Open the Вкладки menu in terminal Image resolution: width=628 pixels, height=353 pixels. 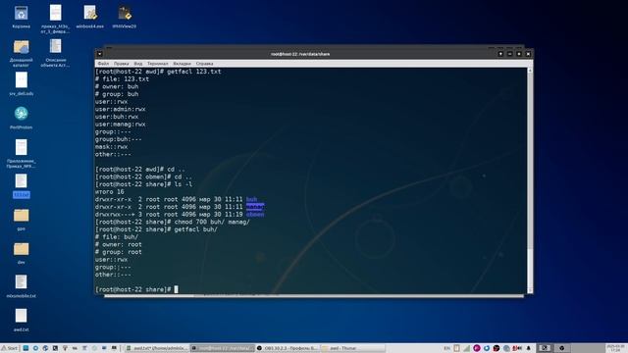click(182, 64)
